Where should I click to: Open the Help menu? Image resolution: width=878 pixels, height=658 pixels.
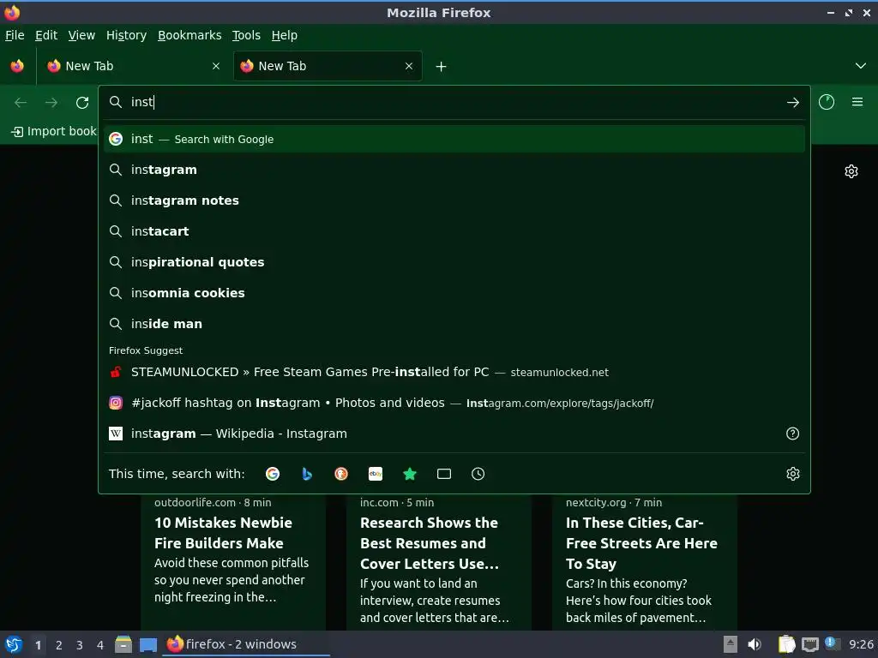(x=285, y=35)
